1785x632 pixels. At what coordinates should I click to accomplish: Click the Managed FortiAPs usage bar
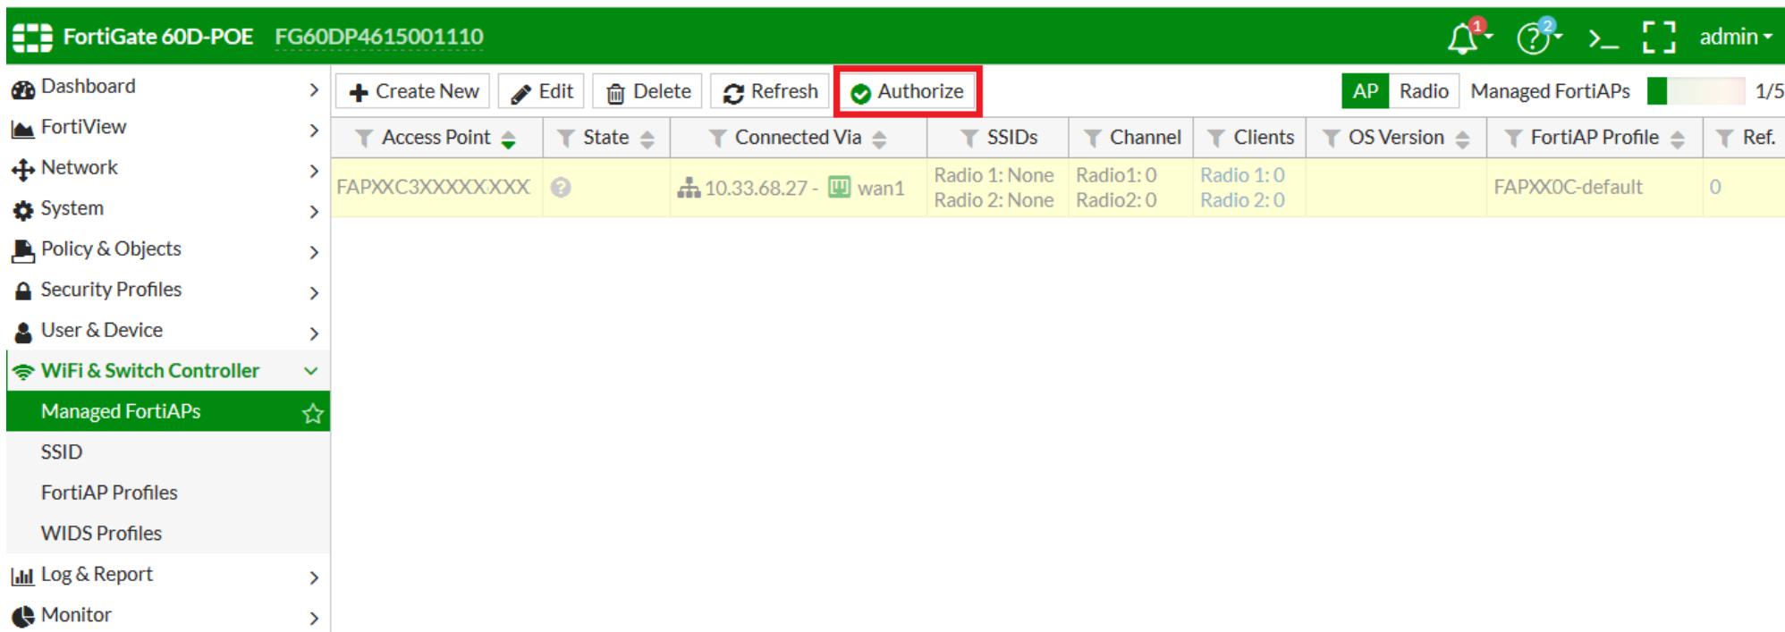click(1696, 91)
